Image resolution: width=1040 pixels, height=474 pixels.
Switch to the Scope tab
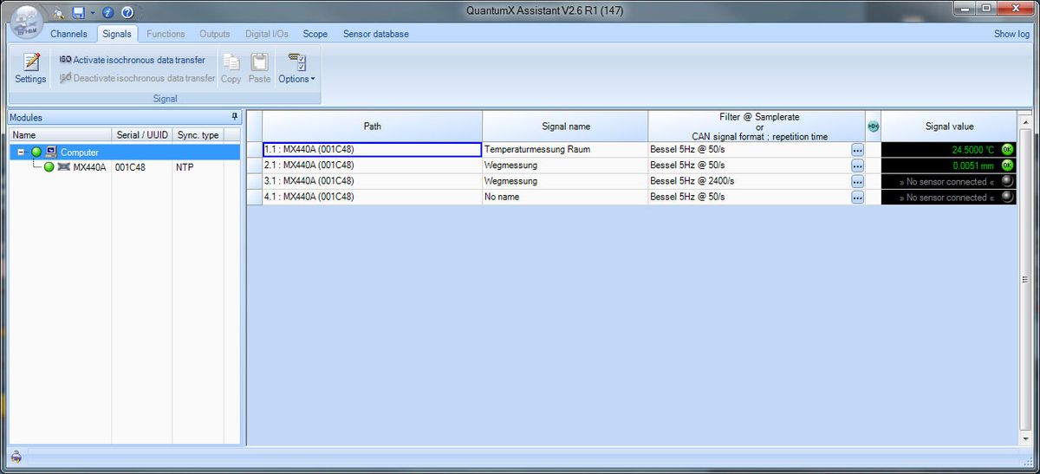tap(315, 34)
